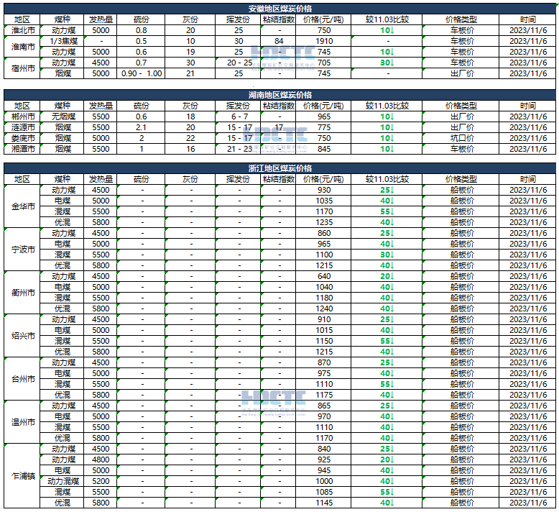Select the 坑口价 price type cell

[461, 138]
